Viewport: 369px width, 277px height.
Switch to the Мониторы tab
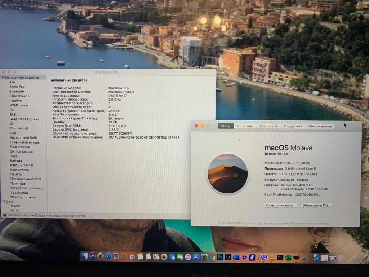click(x=245, y=126)
